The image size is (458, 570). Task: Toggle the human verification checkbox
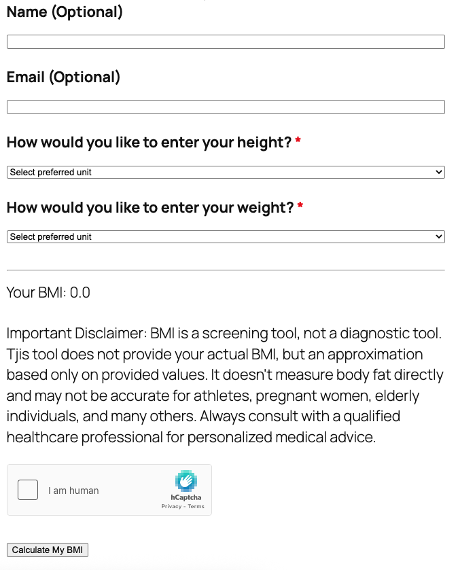click(x=27, y=489)
